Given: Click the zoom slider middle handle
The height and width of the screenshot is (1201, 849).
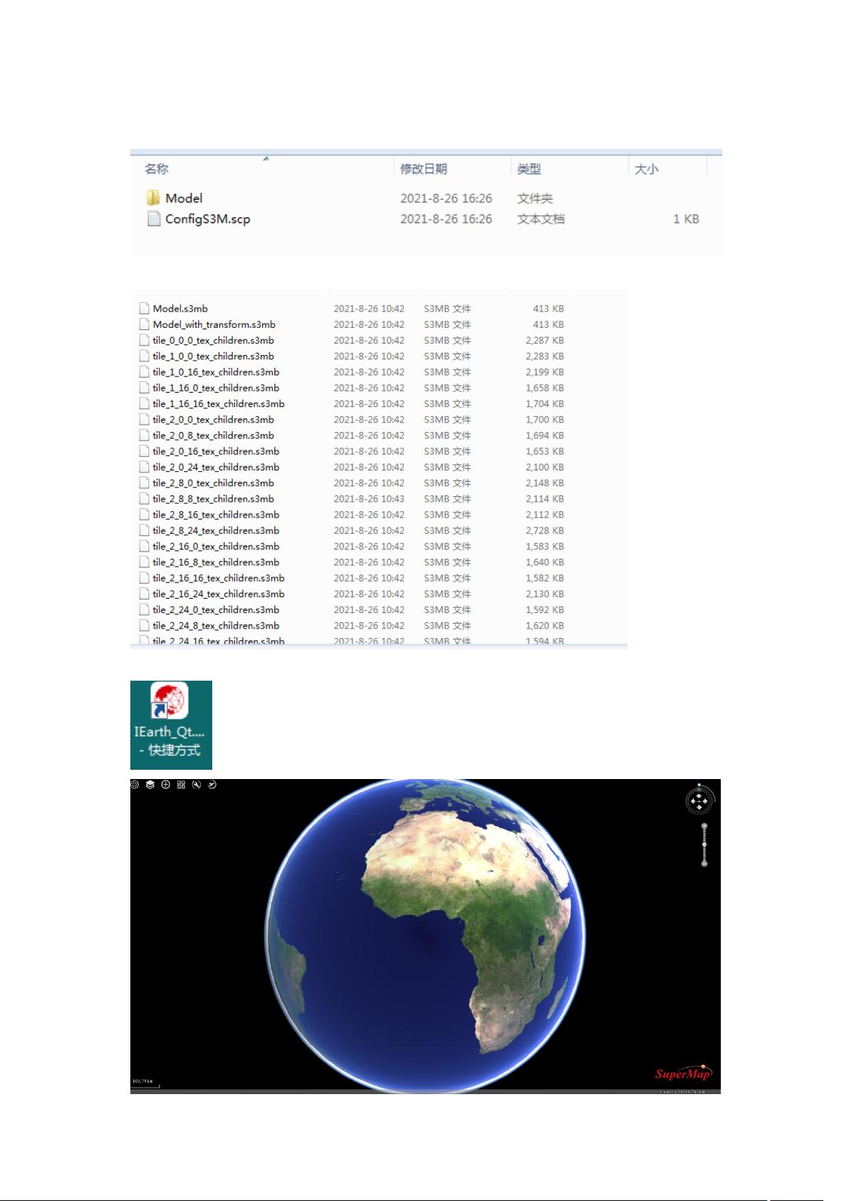Looking at the screenshot, I should [704, 845].
